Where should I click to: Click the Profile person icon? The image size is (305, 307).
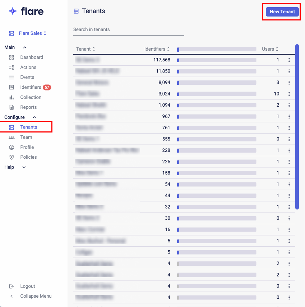(11, 147)
